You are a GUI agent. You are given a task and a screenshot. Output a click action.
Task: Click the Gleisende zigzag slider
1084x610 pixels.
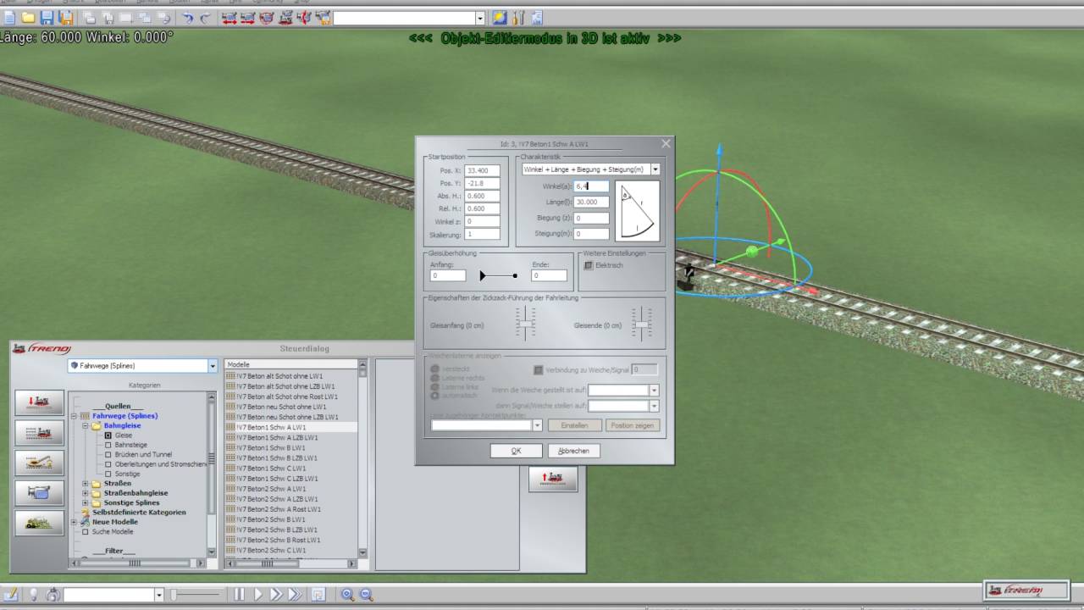click(642, 324)
